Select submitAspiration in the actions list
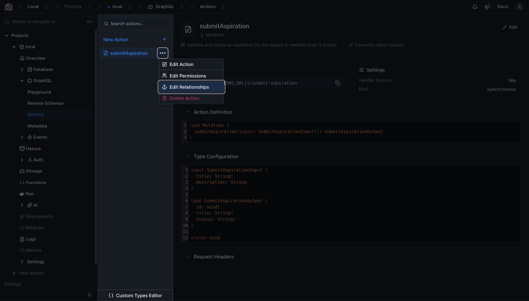This screenshot has height=301, width=529. coord(129,53)
